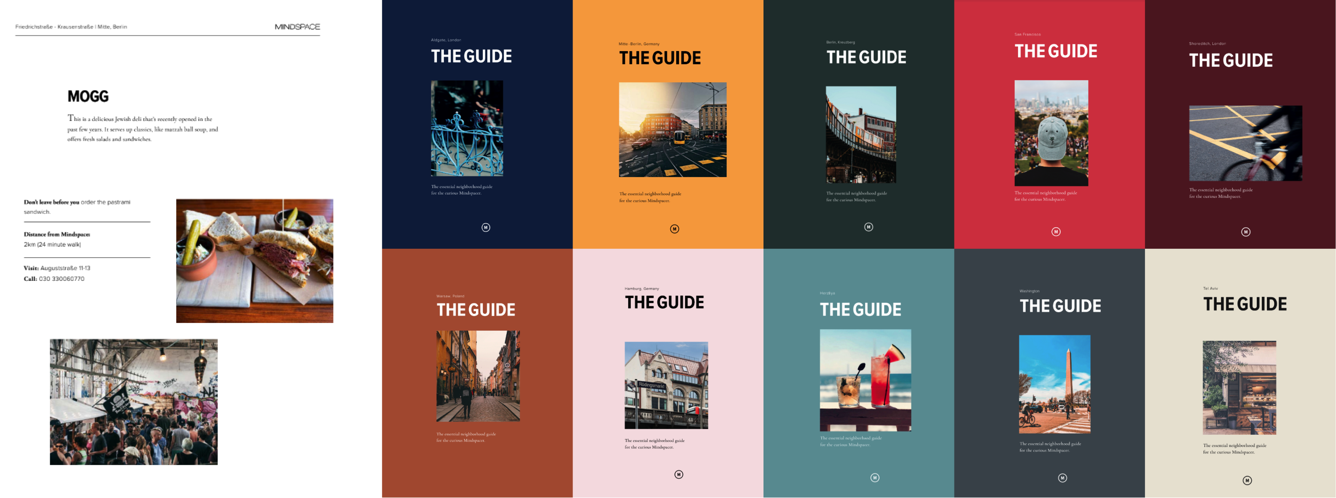This screenshot has width=1336, height=498.
Task: Click the M logo on Shoreditch London cover
Action: click(1246, 232)
